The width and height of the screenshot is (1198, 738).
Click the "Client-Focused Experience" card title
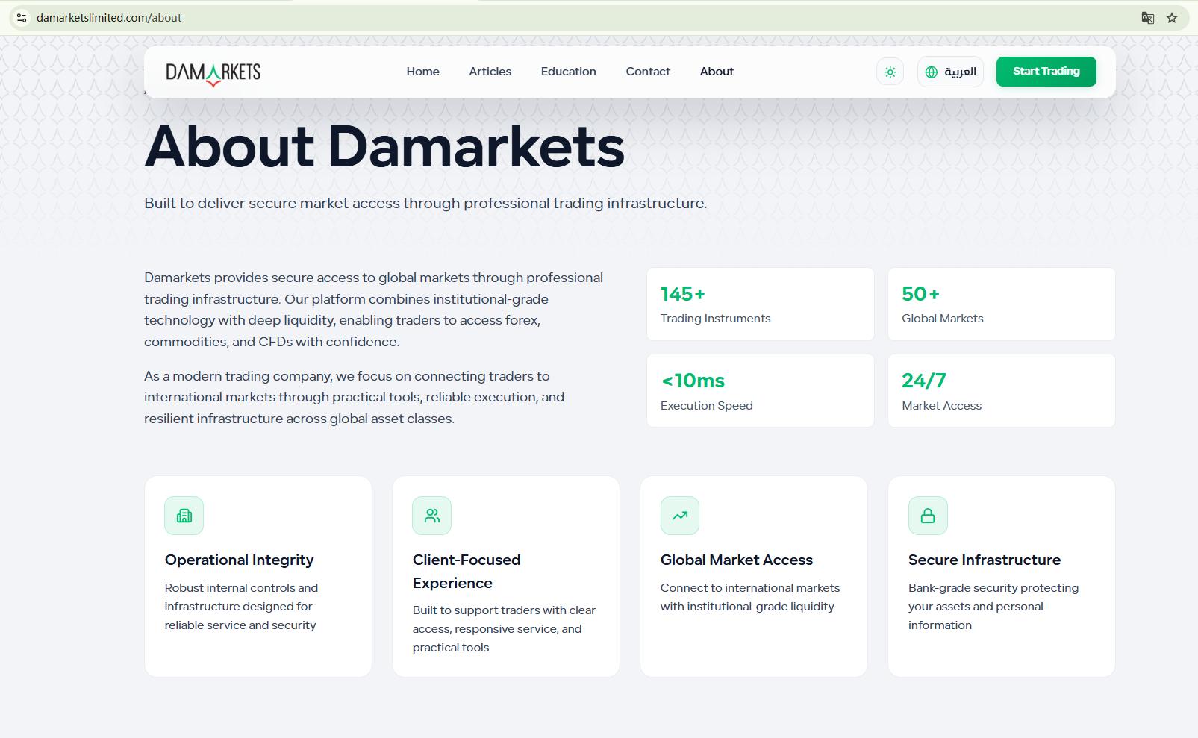467,571
